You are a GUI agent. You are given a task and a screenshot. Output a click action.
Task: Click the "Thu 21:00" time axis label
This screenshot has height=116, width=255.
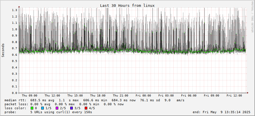(121, 96)
